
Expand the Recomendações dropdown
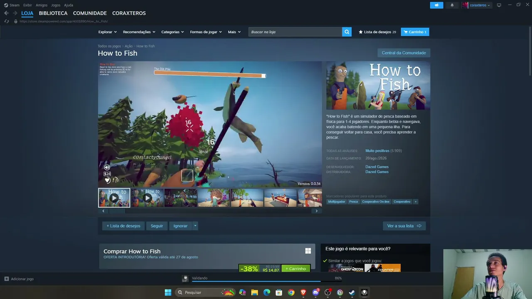tap(139, 32)
